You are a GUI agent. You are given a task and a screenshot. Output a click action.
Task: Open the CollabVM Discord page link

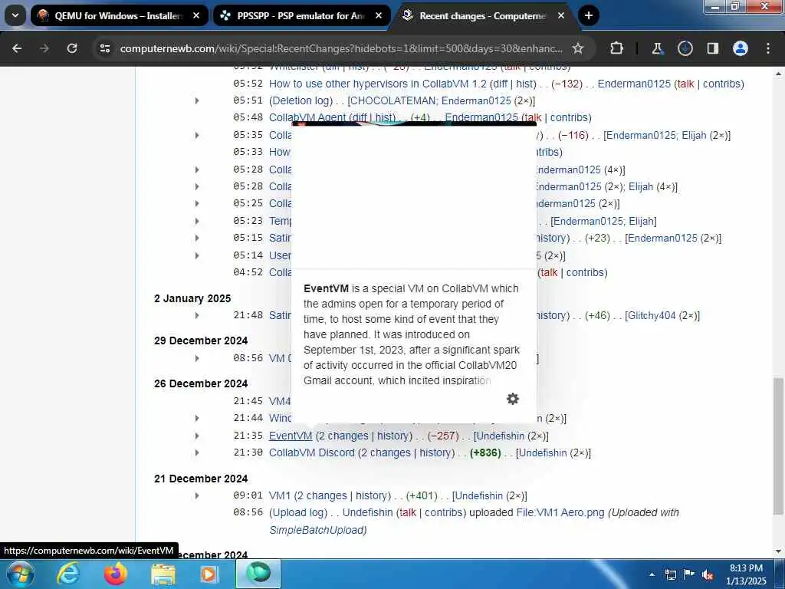click(312, 452)
